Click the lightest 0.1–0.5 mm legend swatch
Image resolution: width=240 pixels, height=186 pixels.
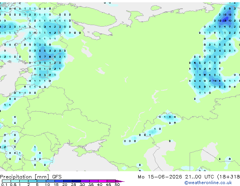[x=6, y=181]
